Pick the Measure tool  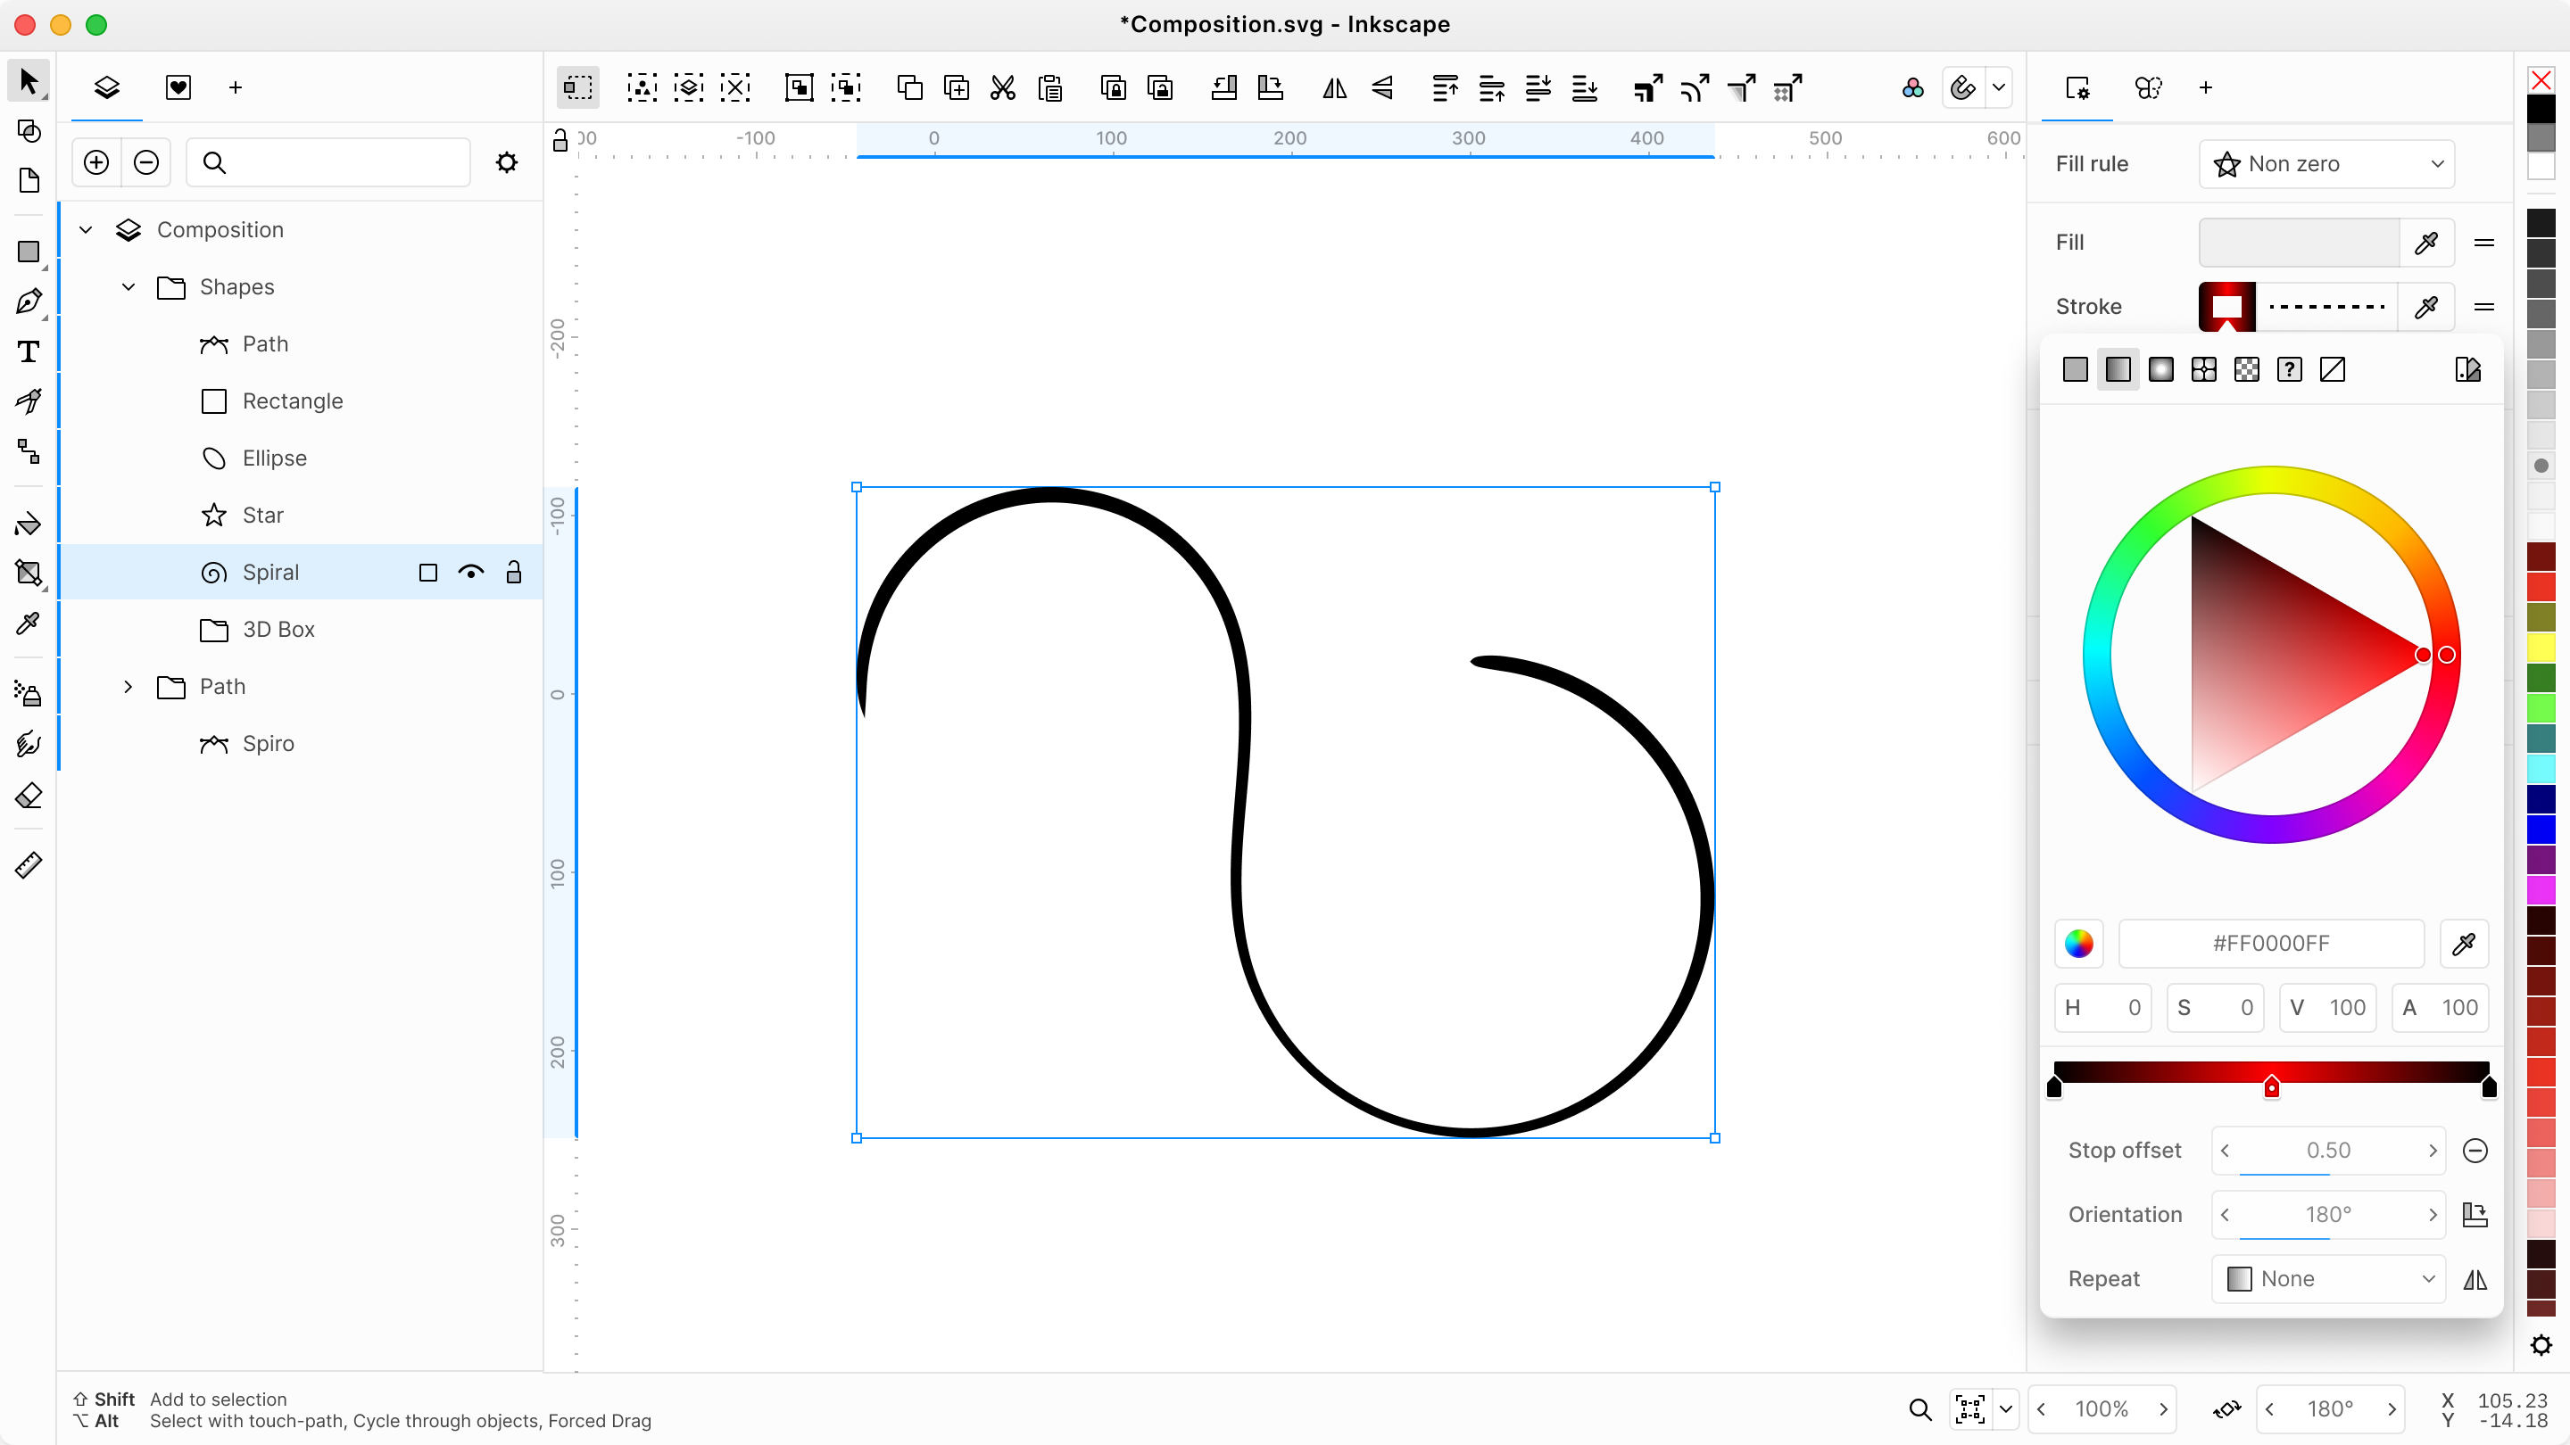(x=29, y=863)
